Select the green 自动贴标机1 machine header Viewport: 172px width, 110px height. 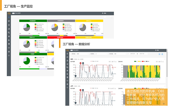pyautogui.click(x=33, y=21)
